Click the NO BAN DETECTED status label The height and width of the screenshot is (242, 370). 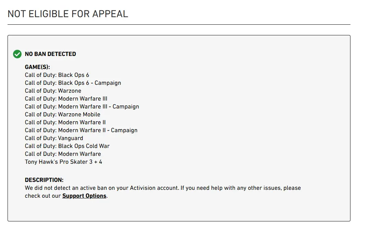point(50,54)
